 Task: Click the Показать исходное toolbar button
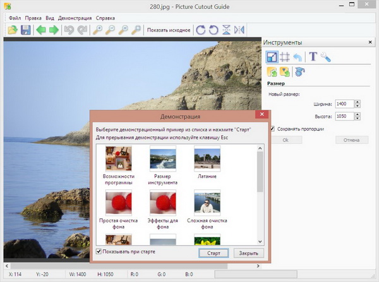168,30
